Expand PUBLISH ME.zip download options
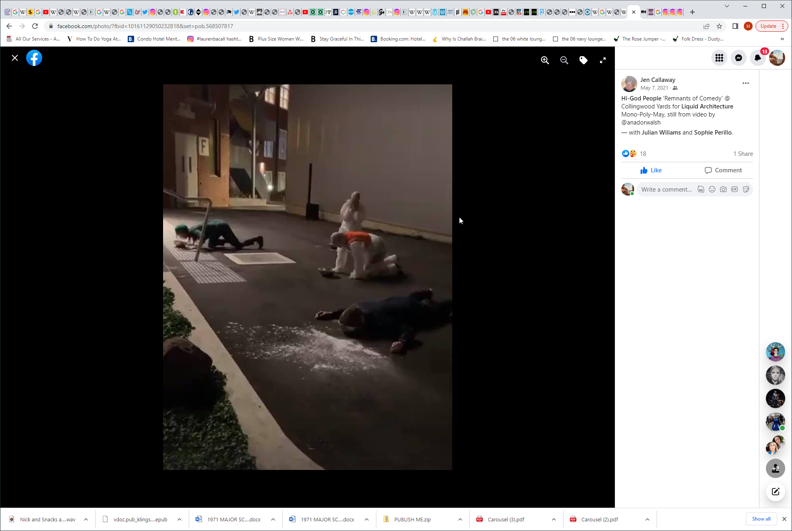 coord(460,519)
